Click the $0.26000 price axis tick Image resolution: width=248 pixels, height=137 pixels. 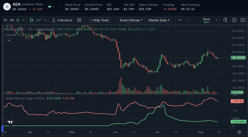239,31
